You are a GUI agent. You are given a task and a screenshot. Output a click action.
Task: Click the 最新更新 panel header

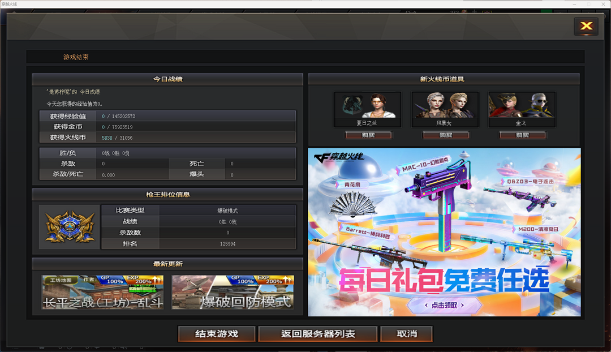coord(167,264)
